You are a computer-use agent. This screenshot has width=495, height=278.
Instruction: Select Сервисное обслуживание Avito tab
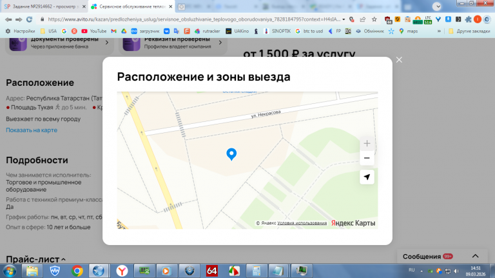click(131, 6)
